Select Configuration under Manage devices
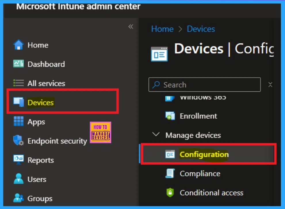 204,154
